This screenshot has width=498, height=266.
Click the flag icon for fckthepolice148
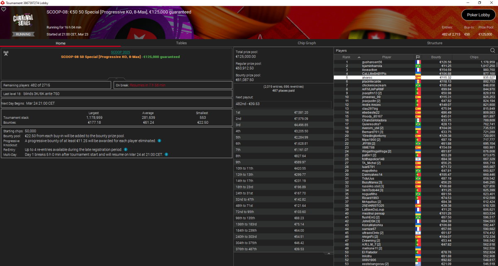tap(418, 159)
